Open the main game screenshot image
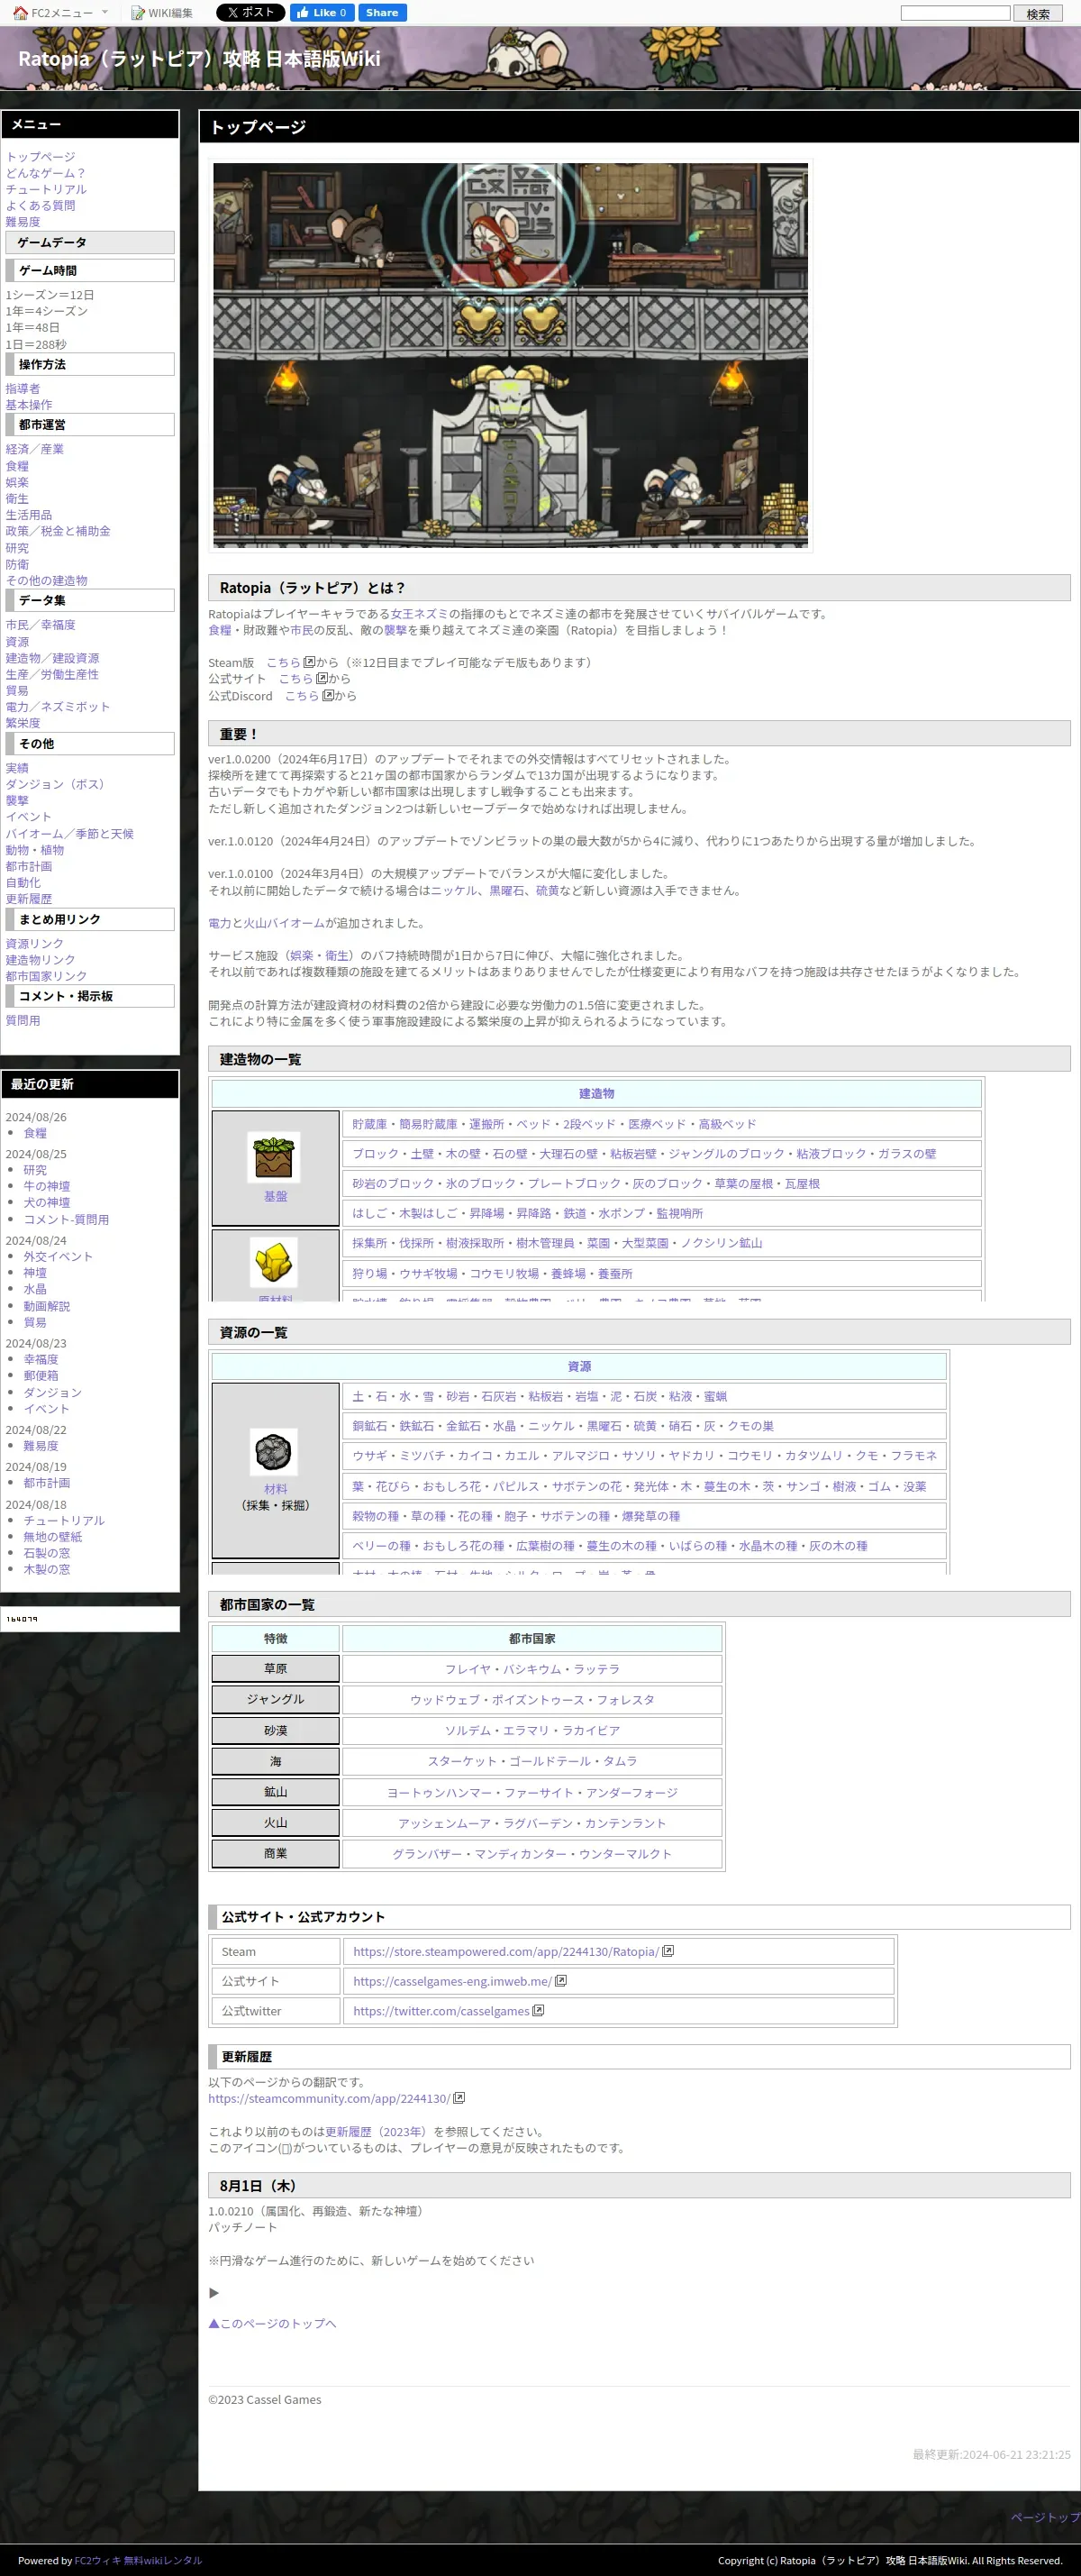The image size is (1081, 2576). [511, 355]
